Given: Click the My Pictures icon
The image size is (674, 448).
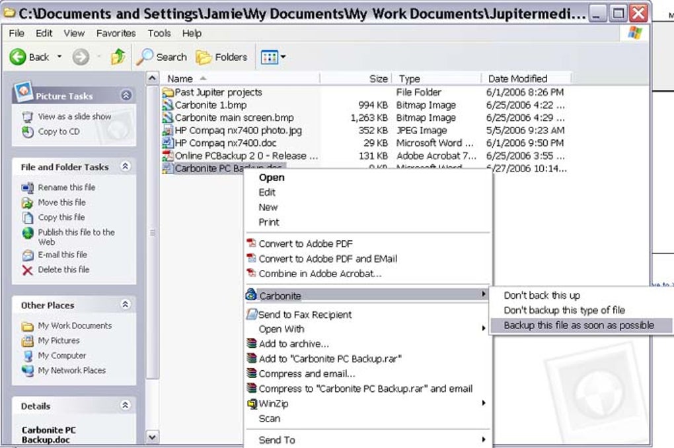Looking at the screenshot, I should click(x=28, y=341).
